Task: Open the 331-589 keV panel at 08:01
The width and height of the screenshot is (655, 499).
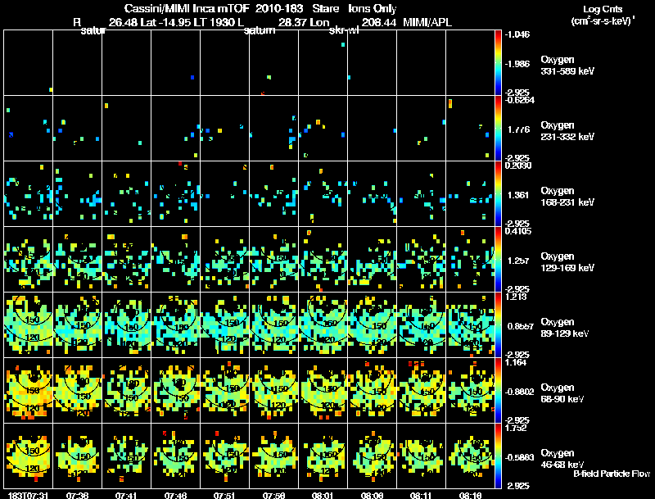Action: [x=323, y=63]
